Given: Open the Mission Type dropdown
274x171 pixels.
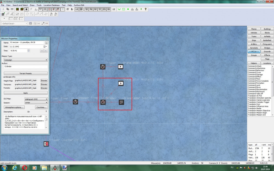Looking at the screenshot, I should click(x=25, y=60).
